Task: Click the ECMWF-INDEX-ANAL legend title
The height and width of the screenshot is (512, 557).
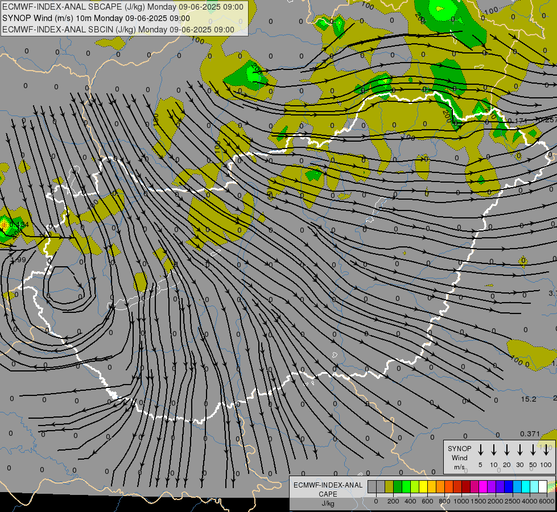Action: coord(328,485)
